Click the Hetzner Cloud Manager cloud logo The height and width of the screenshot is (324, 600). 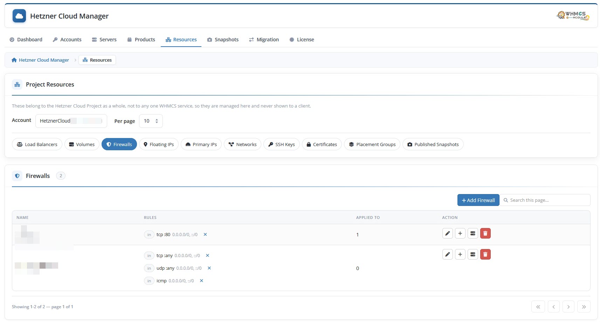point(19,16)
